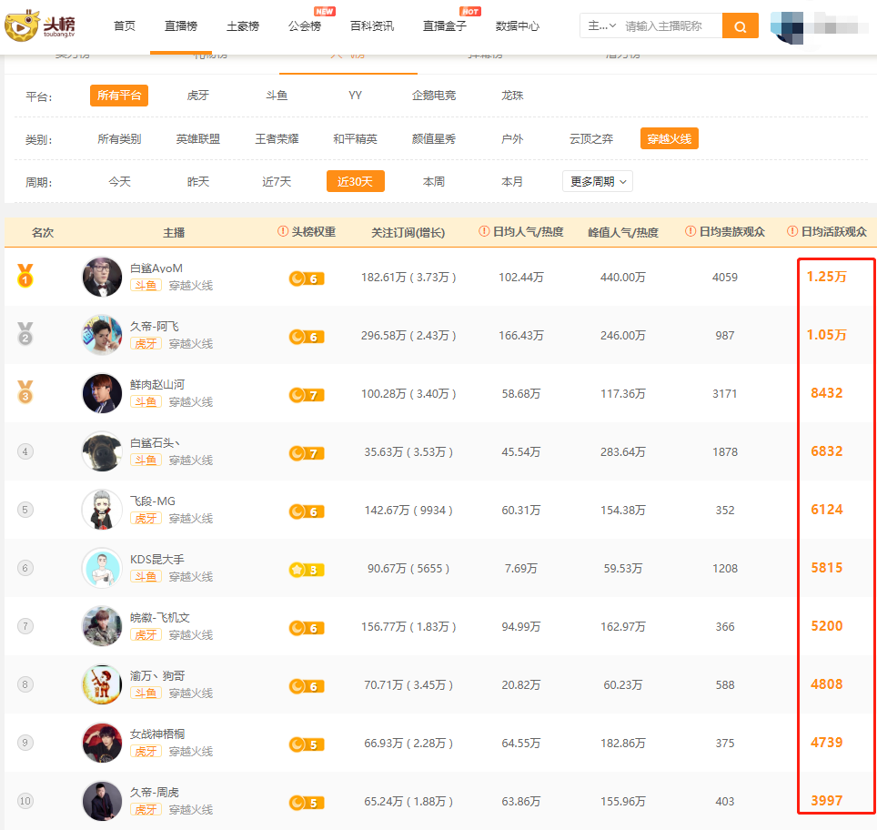The image size is (877, 830).
Task: Open 久帝-阿飞's avatar
Action: tap(102, 335)
